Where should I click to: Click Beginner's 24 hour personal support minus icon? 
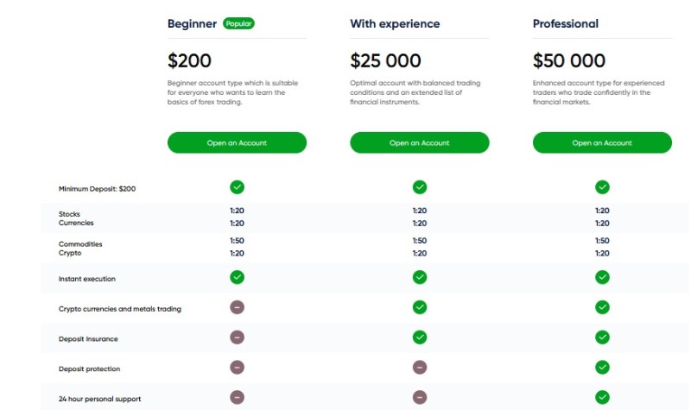click(237, 397)
